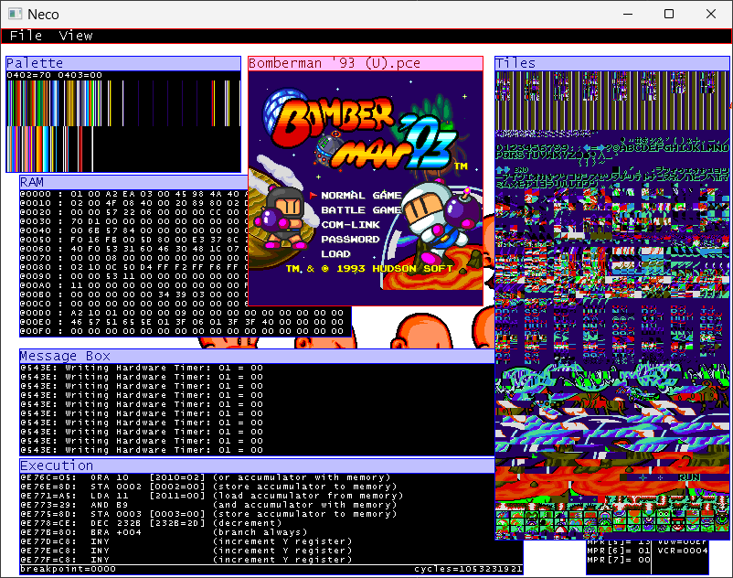Click RAM row @0030
This screenshot has width=733, height=578.
pos(133,221)
